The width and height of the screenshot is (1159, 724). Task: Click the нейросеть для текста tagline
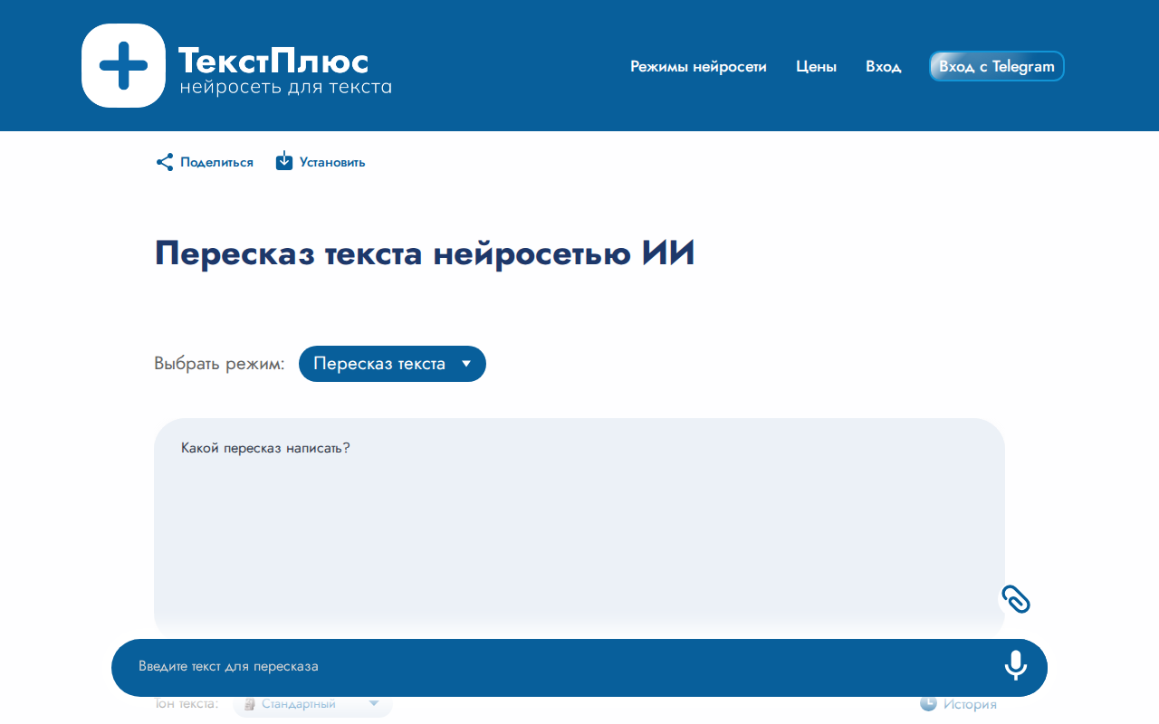tap(285, 87)
